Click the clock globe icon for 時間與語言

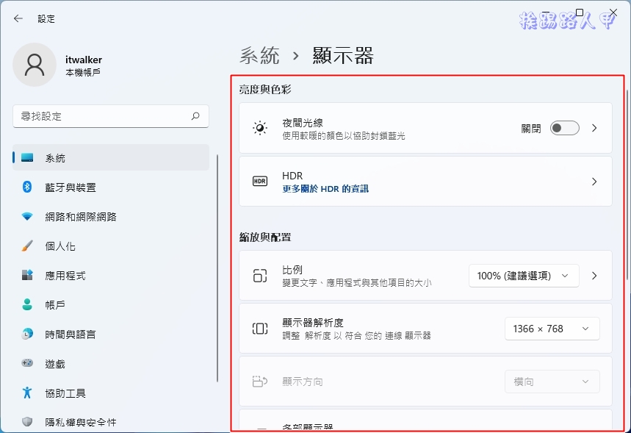point(27,334)
